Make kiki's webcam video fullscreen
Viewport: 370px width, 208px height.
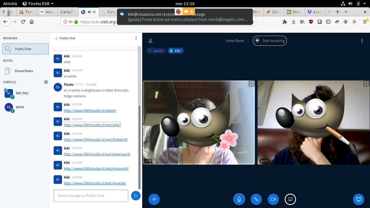point(252,84)
